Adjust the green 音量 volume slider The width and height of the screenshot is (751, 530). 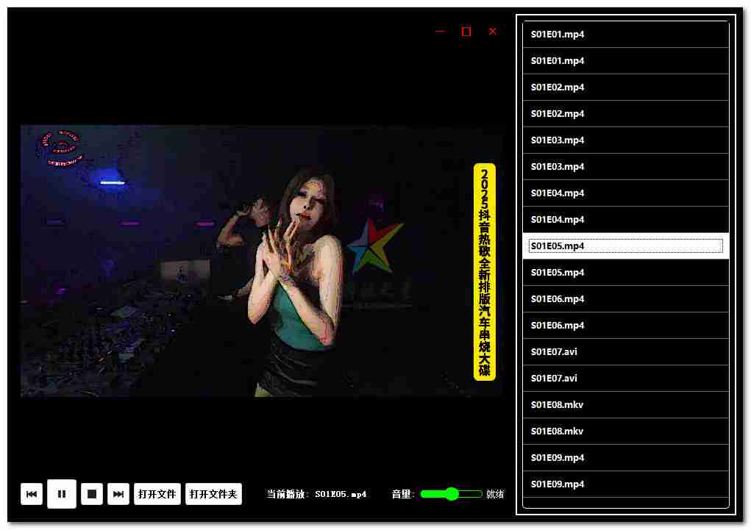(451, 494)
